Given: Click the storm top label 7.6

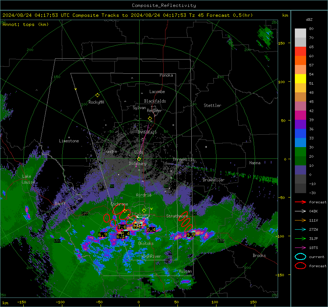Looking at the screenshot, I should click(x=122, y=227).
